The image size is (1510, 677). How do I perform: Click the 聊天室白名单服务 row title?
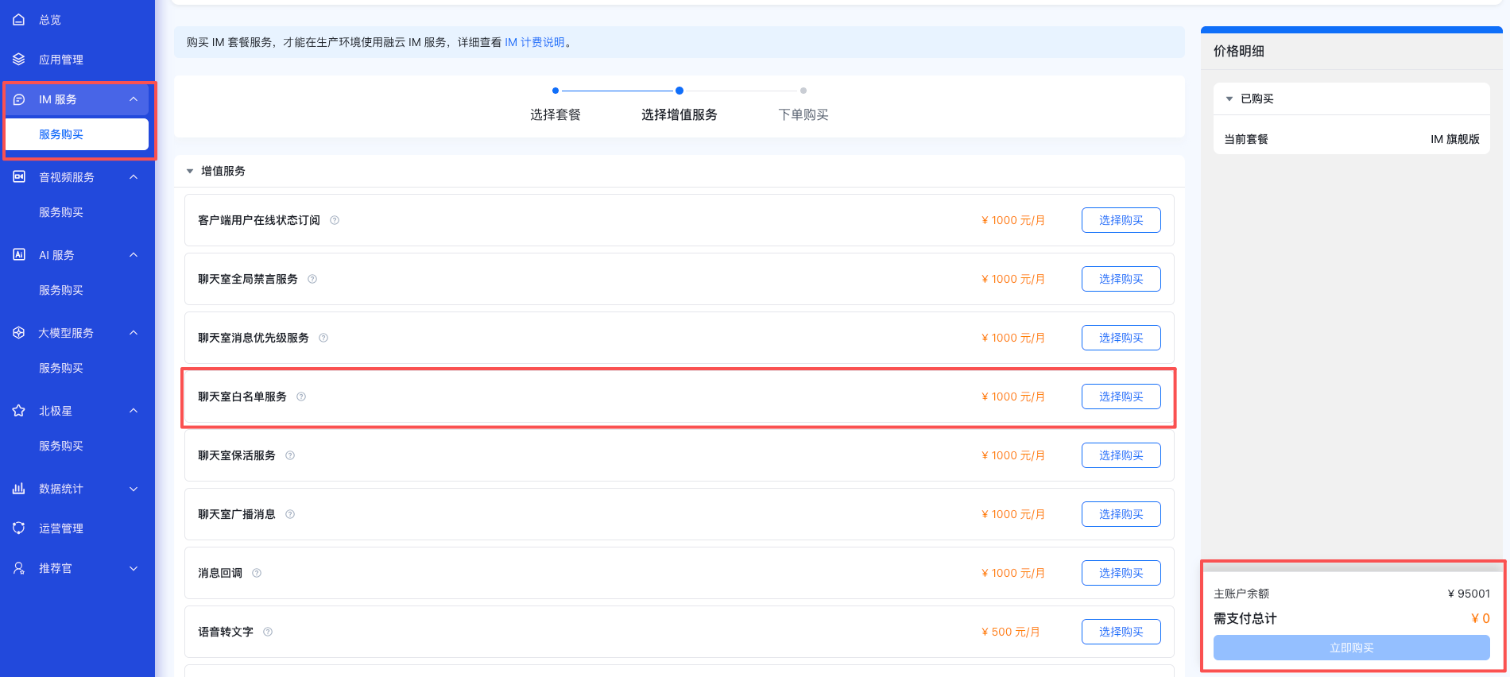click(x=242, y=397)
